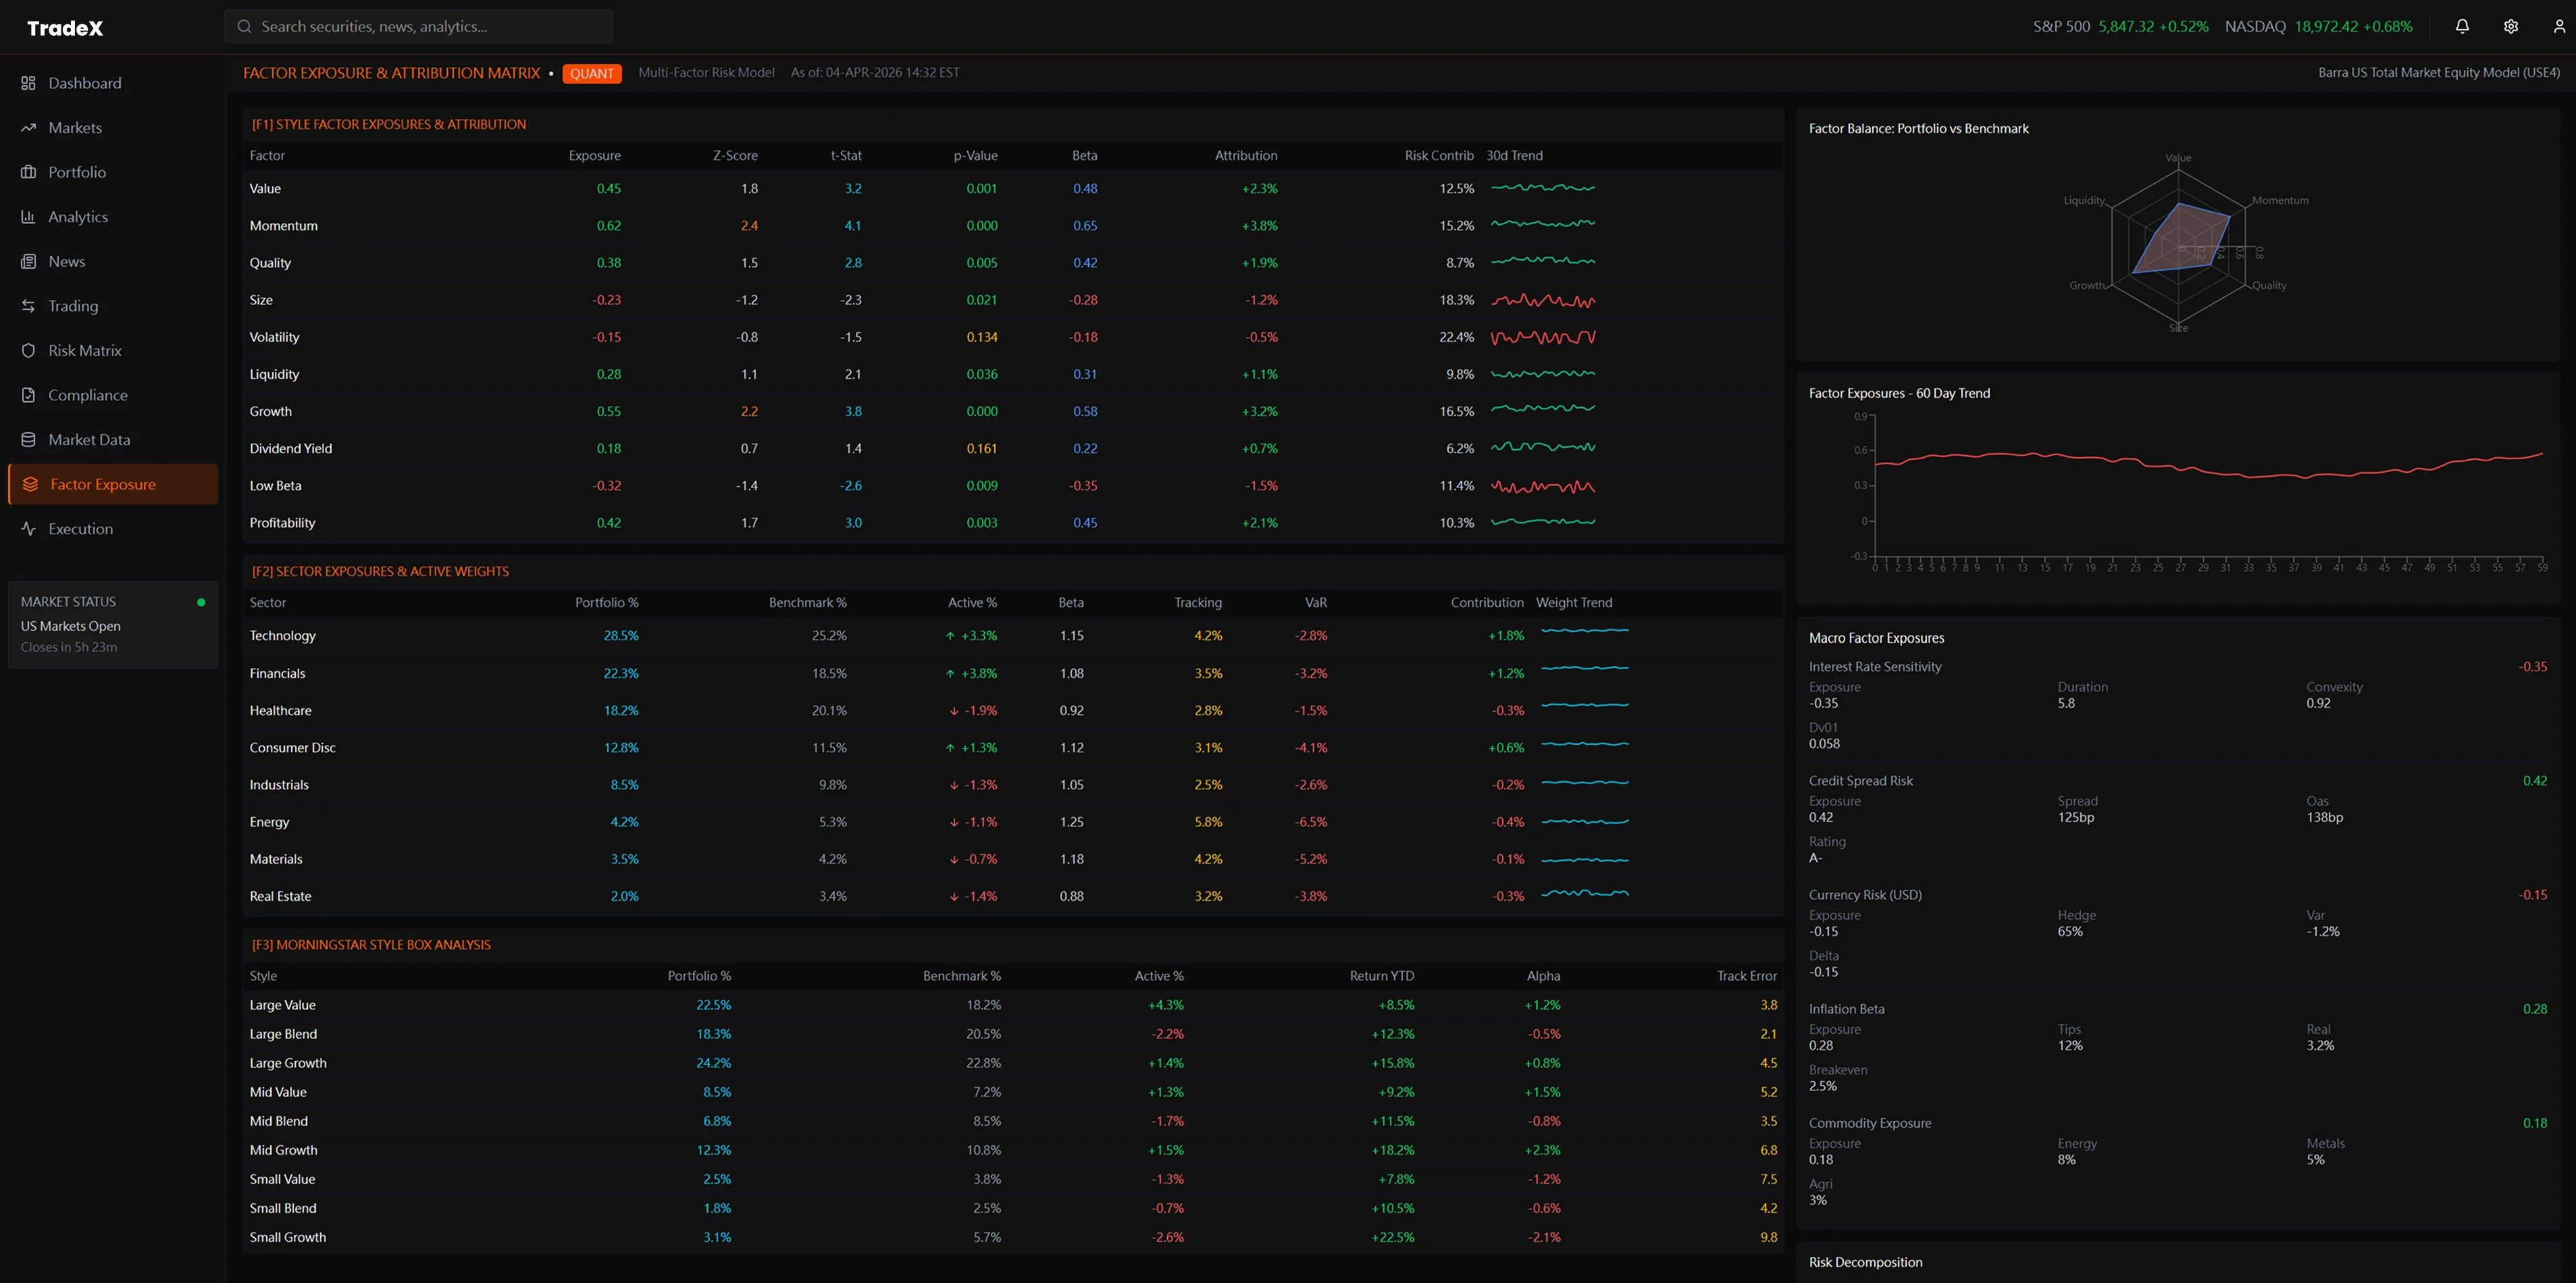This screenshot has width=2576, height=1283.
Task: Select the Momentum factor row
Action: point(283,226)
